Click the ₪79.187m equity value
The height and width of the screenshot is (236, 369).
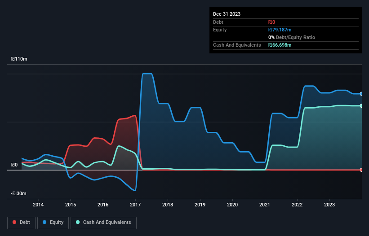point(280,30)
